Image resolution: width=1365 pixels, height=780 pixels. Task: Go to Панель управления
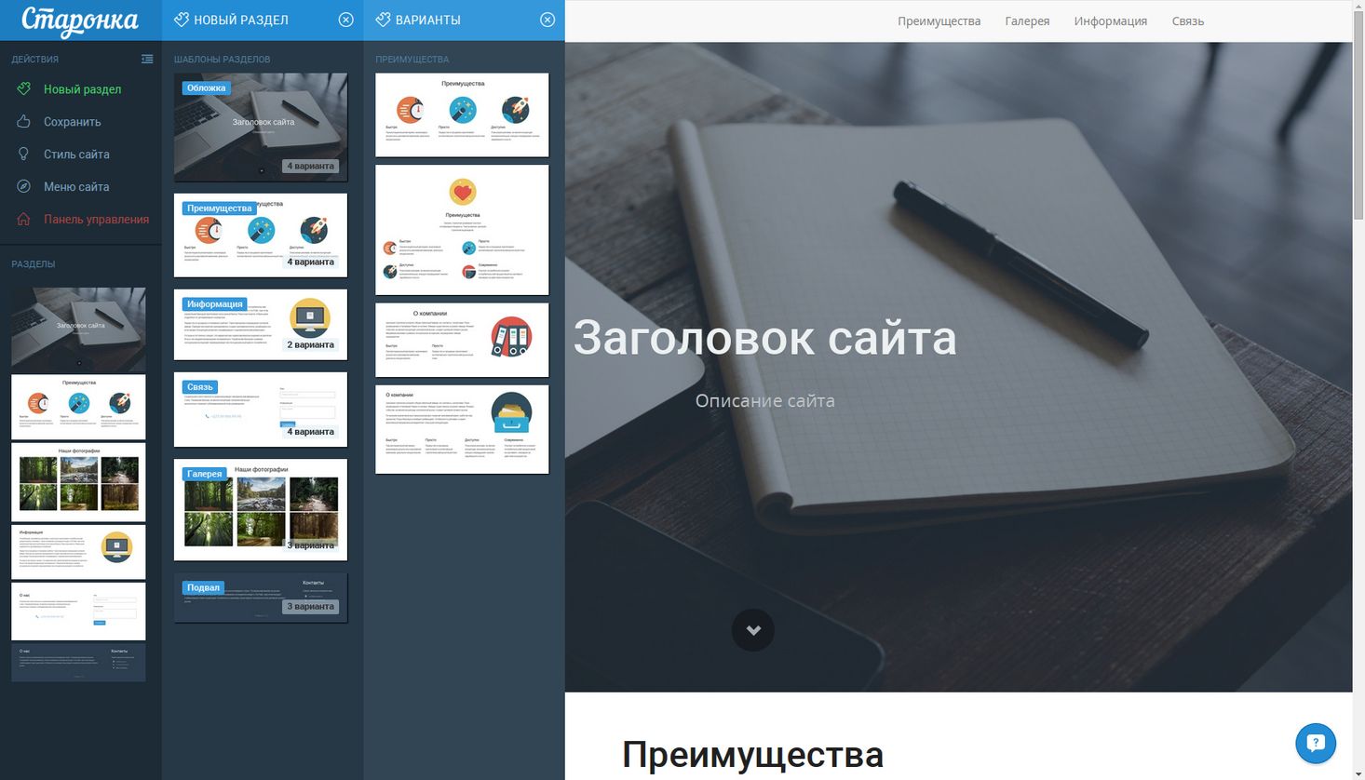tap(96, 220)
